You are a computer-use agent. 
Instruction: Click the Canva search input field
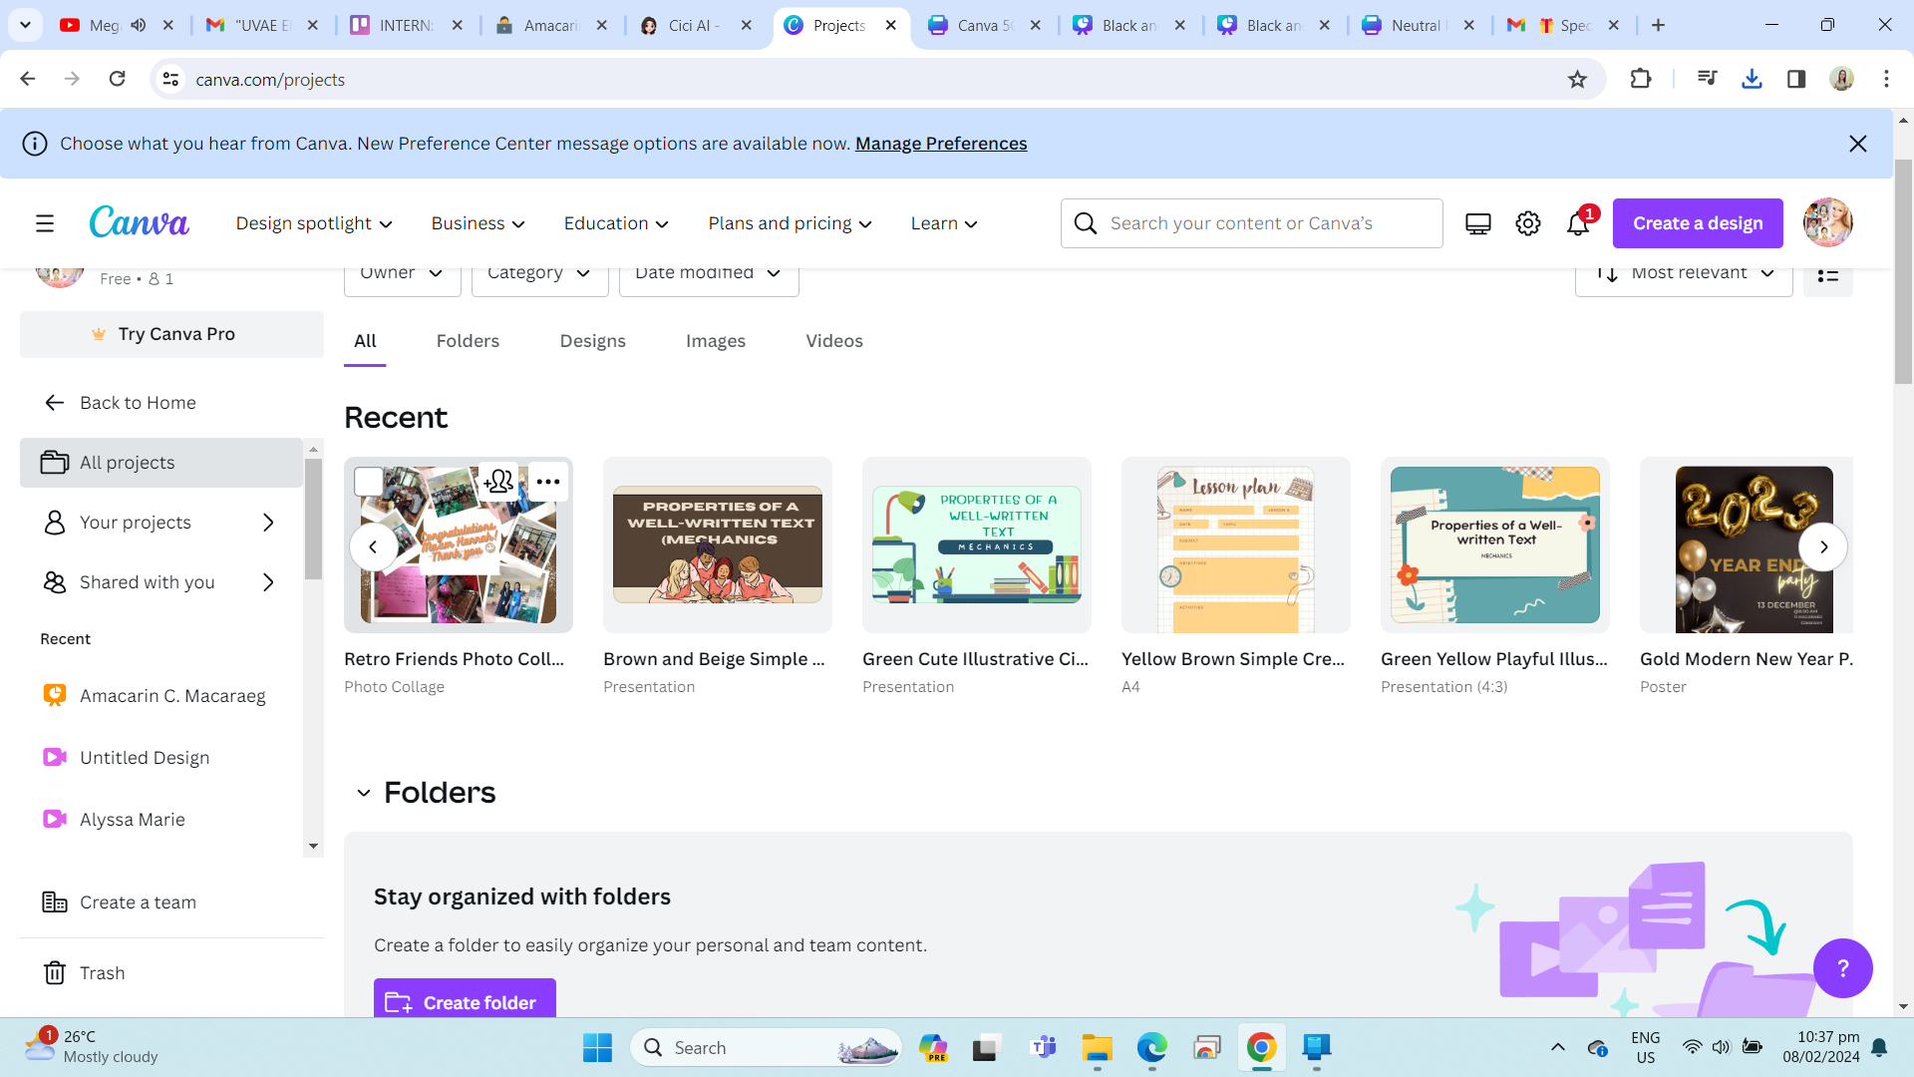[x=1266, y=224]
